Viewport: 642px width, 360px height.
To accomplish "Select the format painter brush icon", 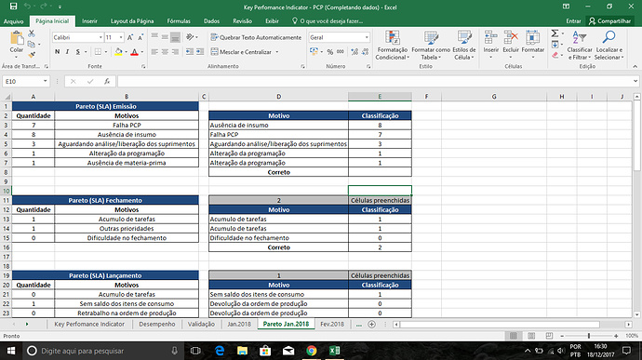I will 32,55.
